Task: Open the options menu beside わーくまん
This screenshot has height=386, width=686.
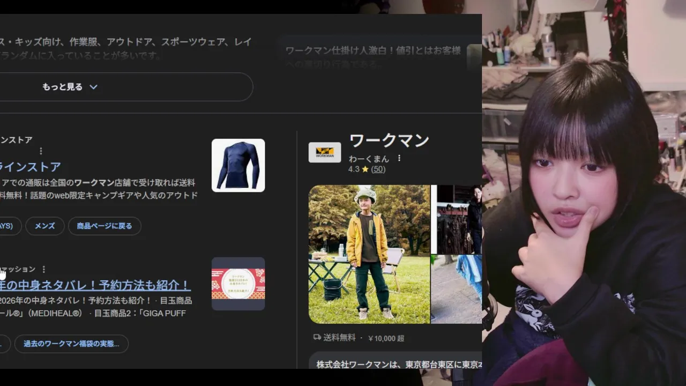Action: click(399, 158)
